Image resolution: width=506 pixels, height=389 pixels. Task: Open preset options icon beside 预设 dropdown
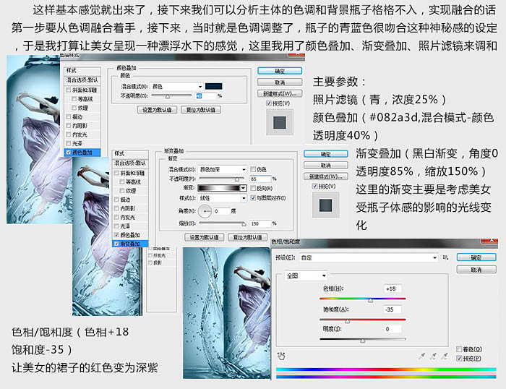coord(445,257)
